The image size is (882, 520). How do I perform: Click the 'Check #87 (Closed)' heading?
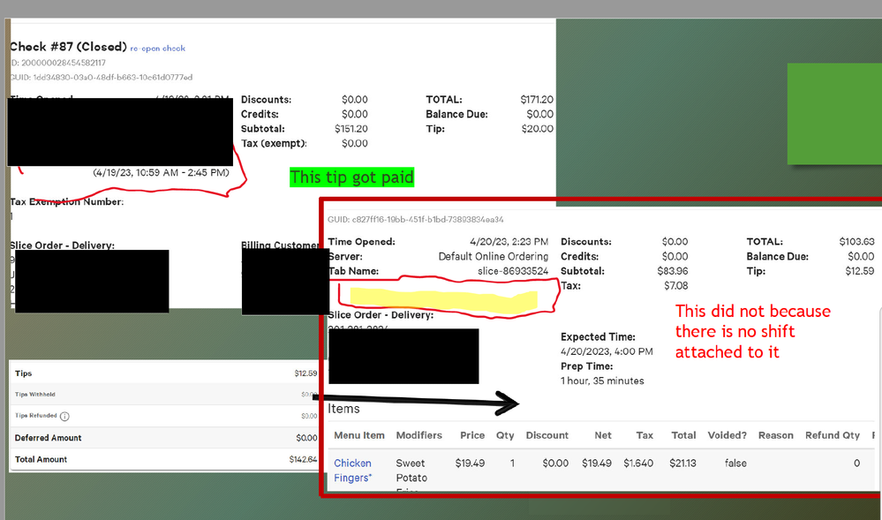point(67,47)
